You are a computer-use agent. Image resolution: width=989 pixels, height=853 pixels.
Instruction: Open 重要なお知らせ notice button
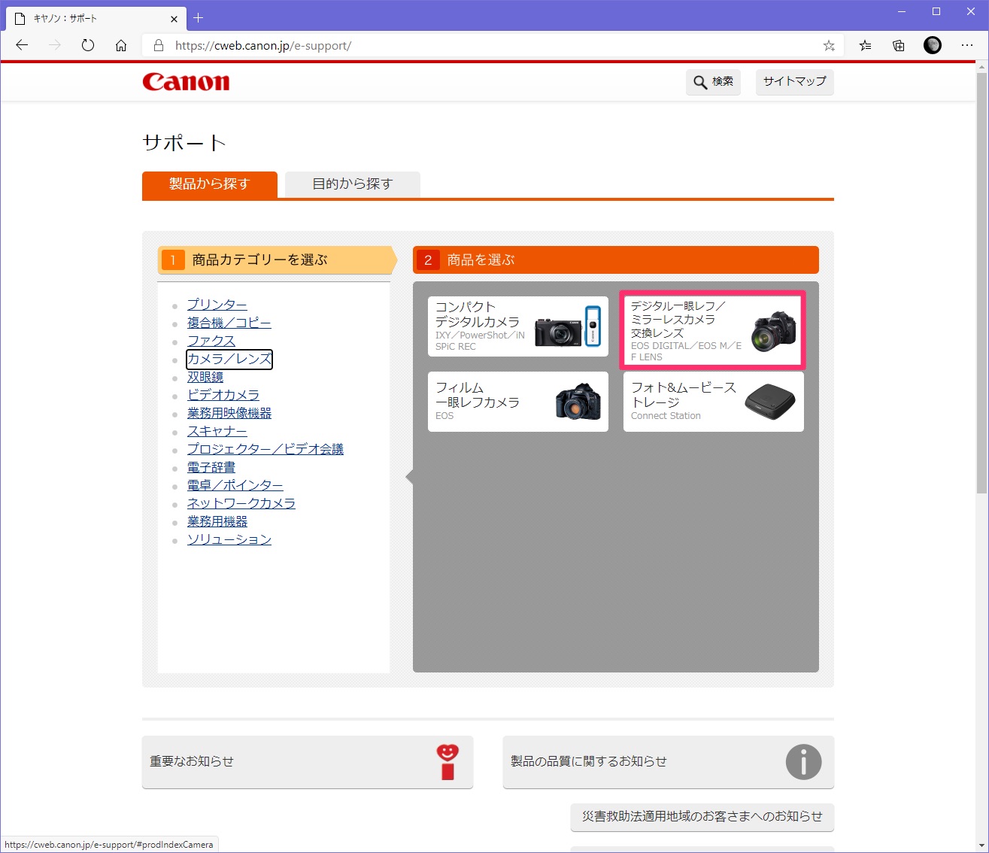[308, 762]
